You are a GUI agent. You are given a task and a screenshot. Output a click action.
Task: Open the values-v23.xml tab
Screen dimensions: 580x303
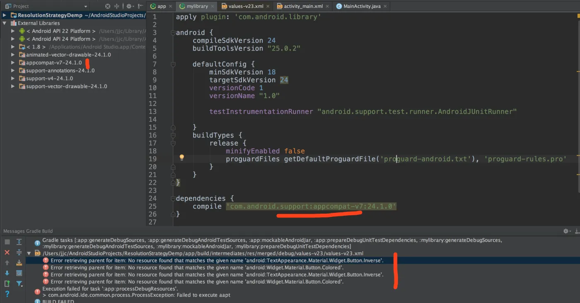[244, 6]
